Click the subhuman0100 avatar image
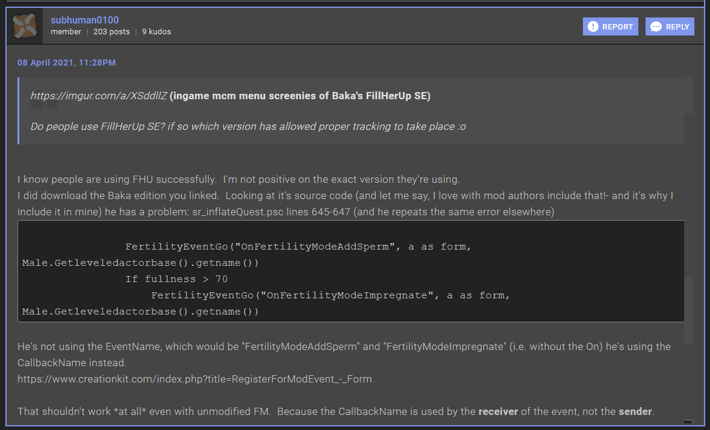 click(x=25, y=26)
